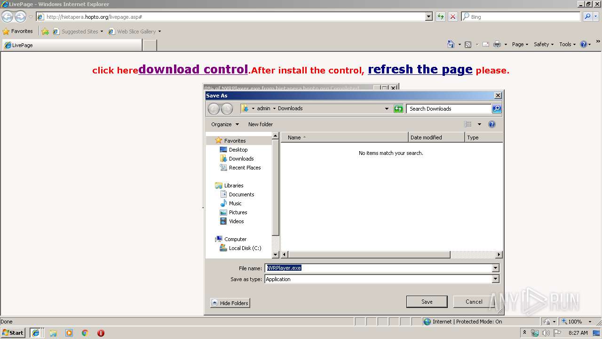Select Videos library

point(236,221)
